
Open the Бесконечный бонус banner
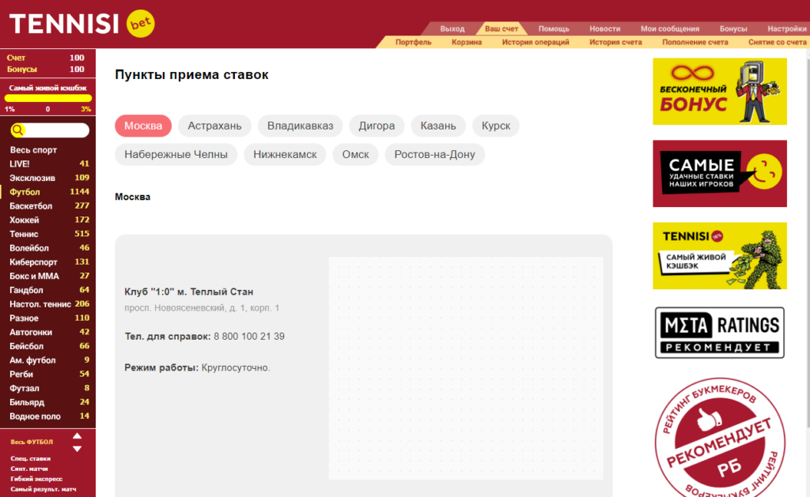[x=720, y=92]
